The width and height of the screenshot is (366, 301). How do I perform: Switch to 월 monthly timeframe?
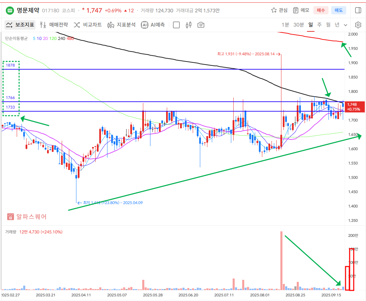(328, 25)
